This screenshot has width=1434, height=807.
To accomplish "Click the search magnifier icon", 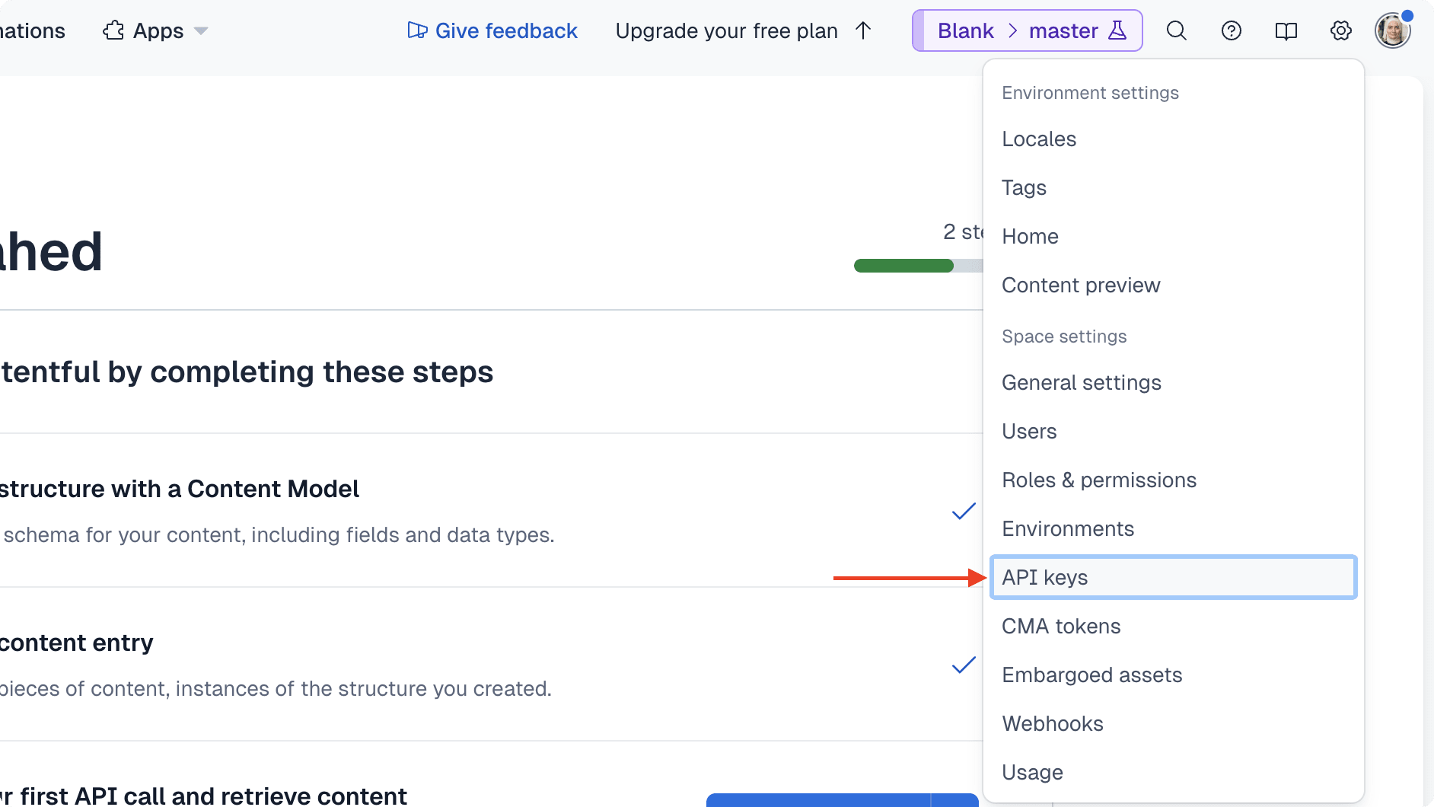I will point(1176,30).
